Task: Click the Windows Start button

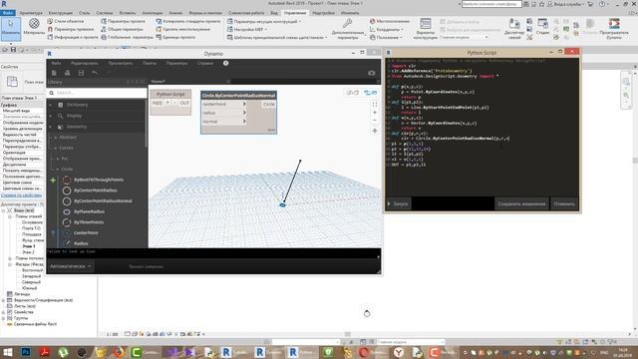Action: [8, 352]
